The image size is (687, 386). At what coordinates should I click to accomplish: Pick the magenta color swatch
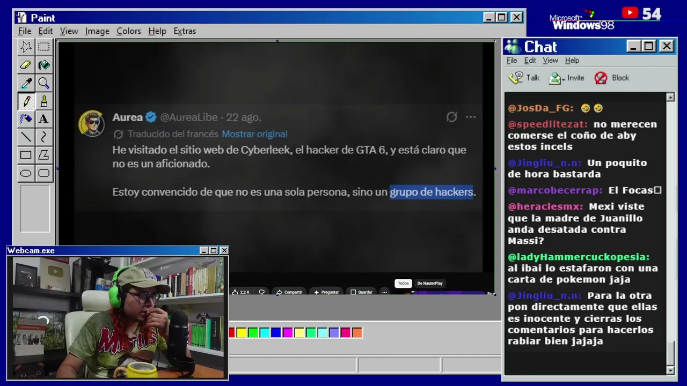[288, 333]
